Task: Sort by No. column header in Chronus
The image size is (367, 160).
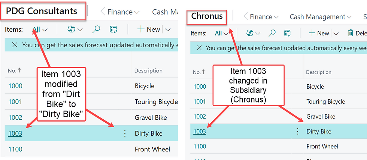Action: (x=199, y=72)
